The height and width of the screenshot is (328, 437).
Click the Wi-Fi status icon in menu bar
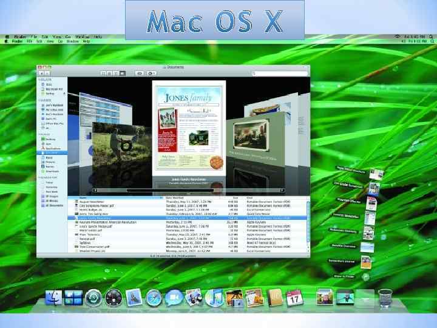(398, 36)
